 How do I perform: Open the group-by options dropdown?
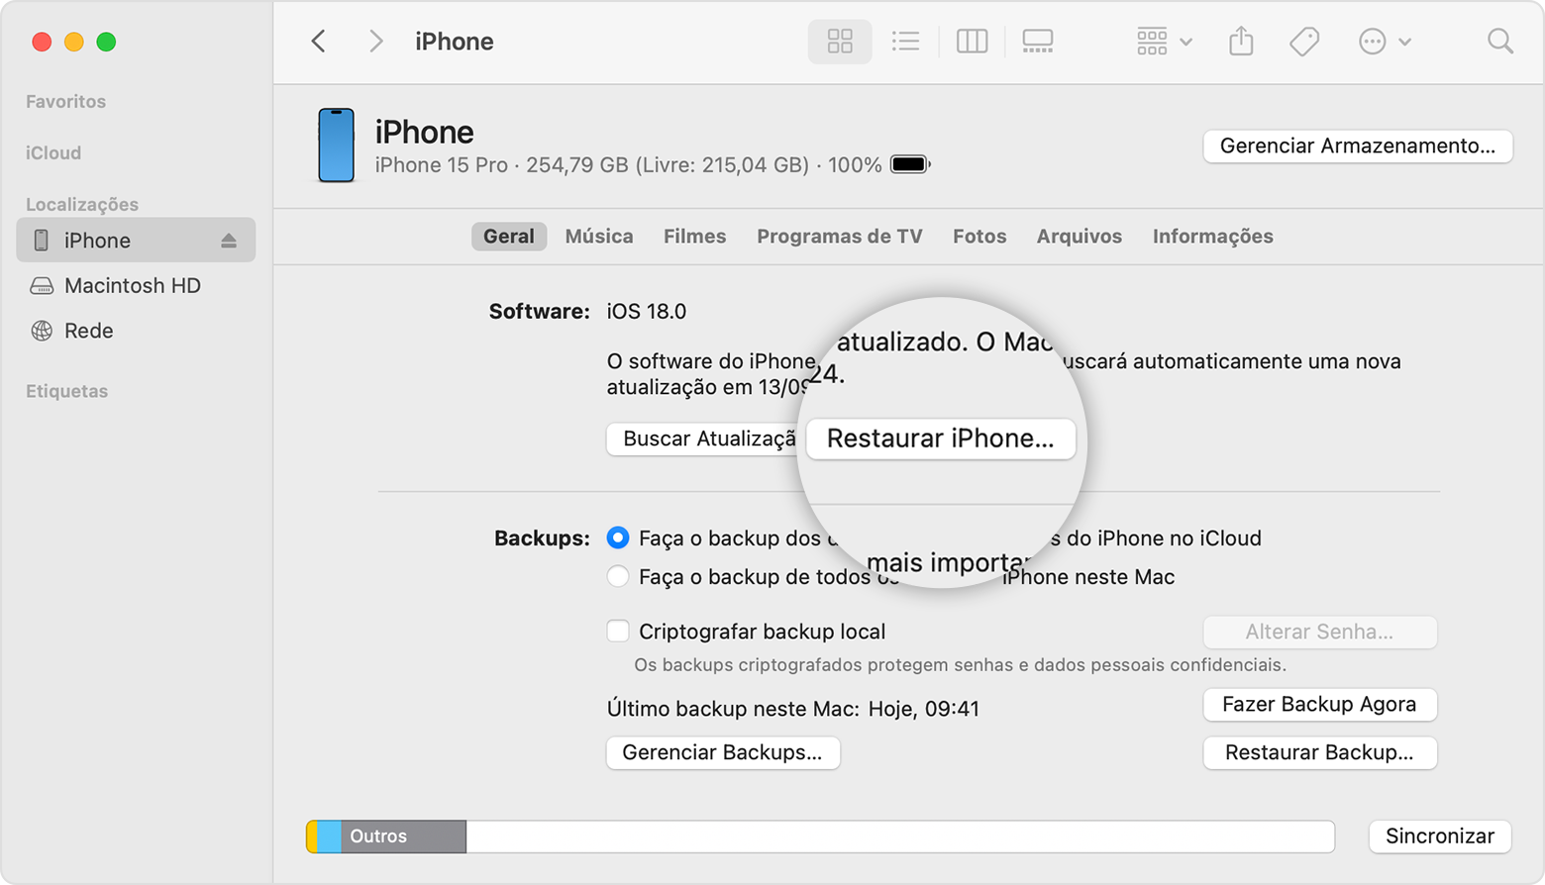pos(1164,42)
